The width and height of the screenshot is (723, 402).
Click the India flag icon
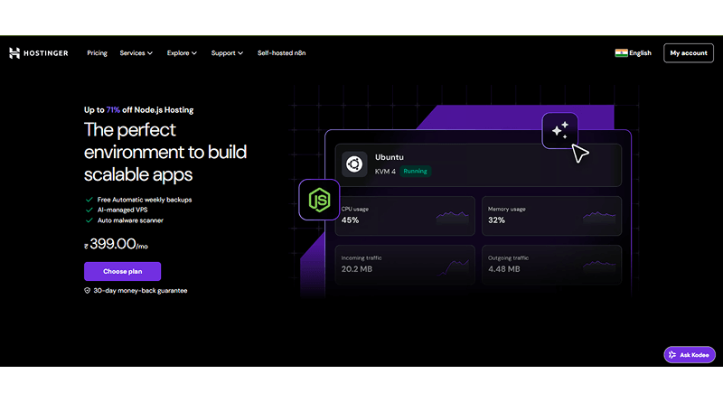pyautogui.click(x=622, y=53)
